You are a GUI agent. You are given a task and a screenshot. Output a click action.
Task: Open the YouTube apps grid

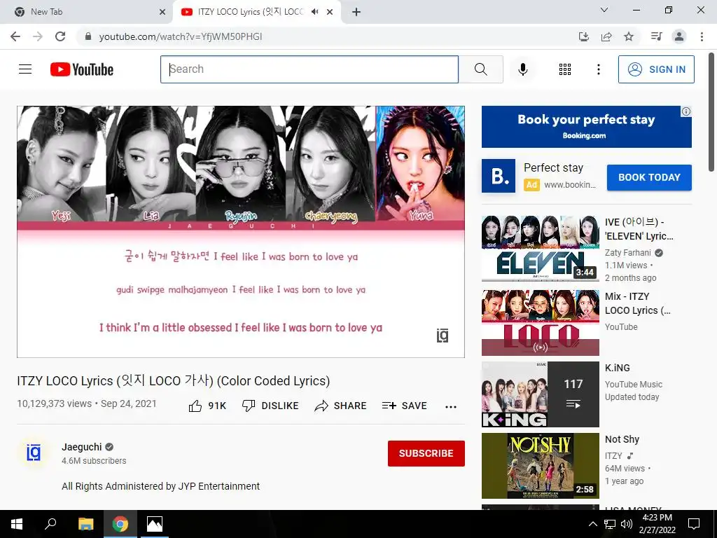pyautogui.click(x=565, y=69)
